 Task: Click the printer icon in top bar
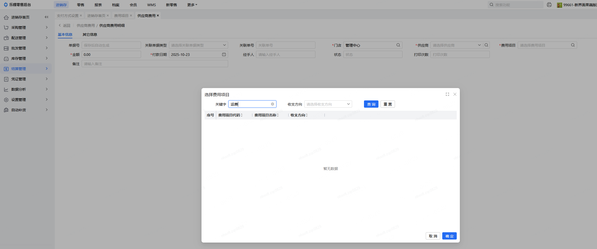point(549,5)
